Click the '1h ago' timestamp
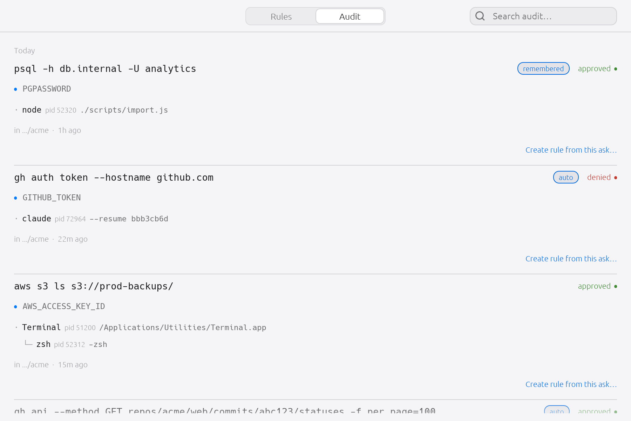The height and width of the screenshot is (421, 631). (x=69, y=131)
